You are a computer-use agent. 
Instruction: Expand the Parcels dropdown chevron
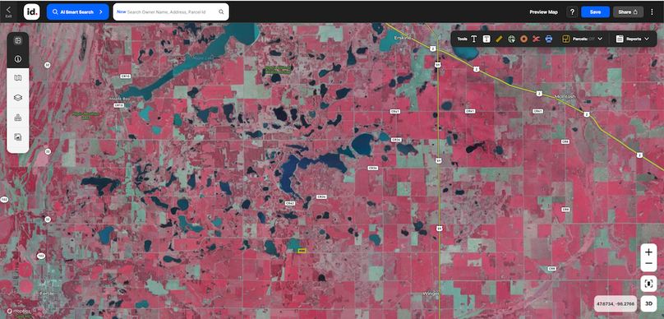pos(600,39)
